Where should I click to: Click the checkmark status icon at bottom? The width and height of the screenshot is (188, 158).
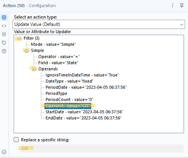(x=4, y=152)
